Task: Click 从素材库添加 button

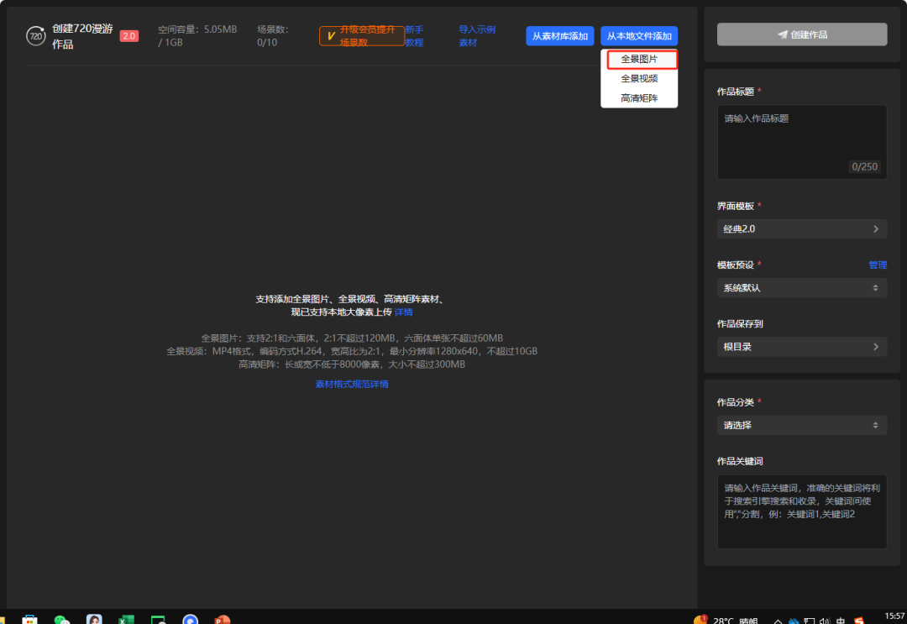Action: pos(559,35)
